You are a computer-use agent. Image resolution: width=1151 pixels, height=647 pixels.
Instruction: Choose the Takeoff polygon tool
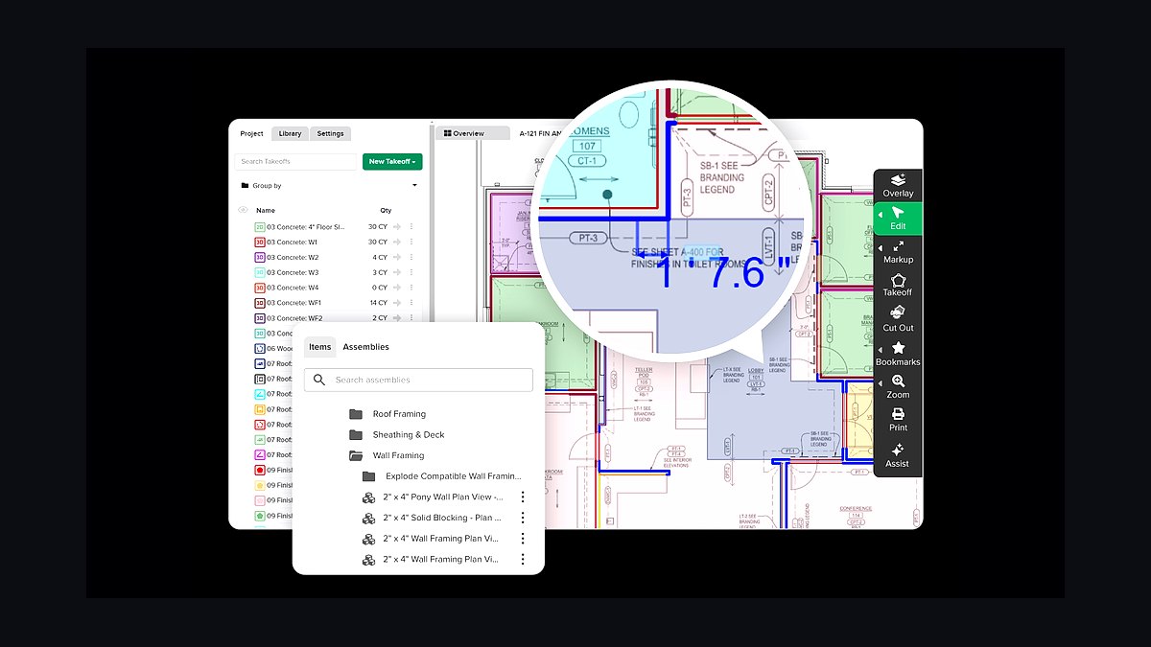(x=898, y=285)
